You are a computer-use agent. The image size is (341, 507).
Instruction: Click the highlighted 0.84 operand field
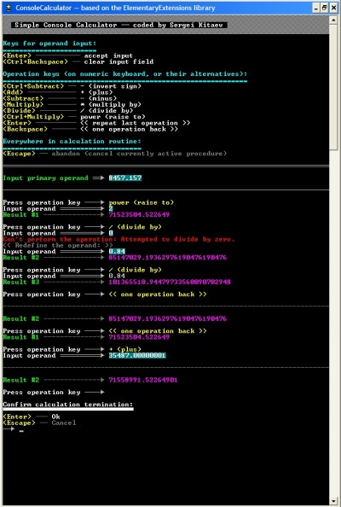click(117, 251)
